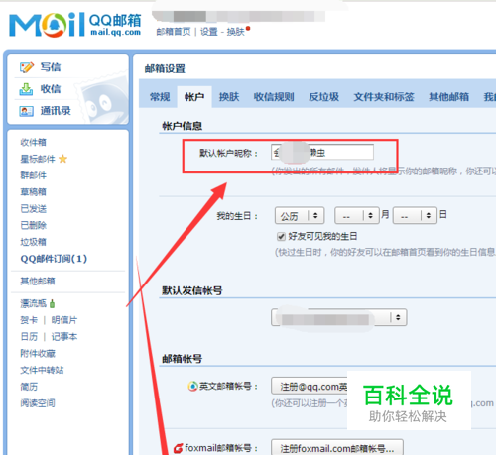Click the 注册foxmail.com邮箱帐号 button
496x455 pixels.
tap(337, 448)
